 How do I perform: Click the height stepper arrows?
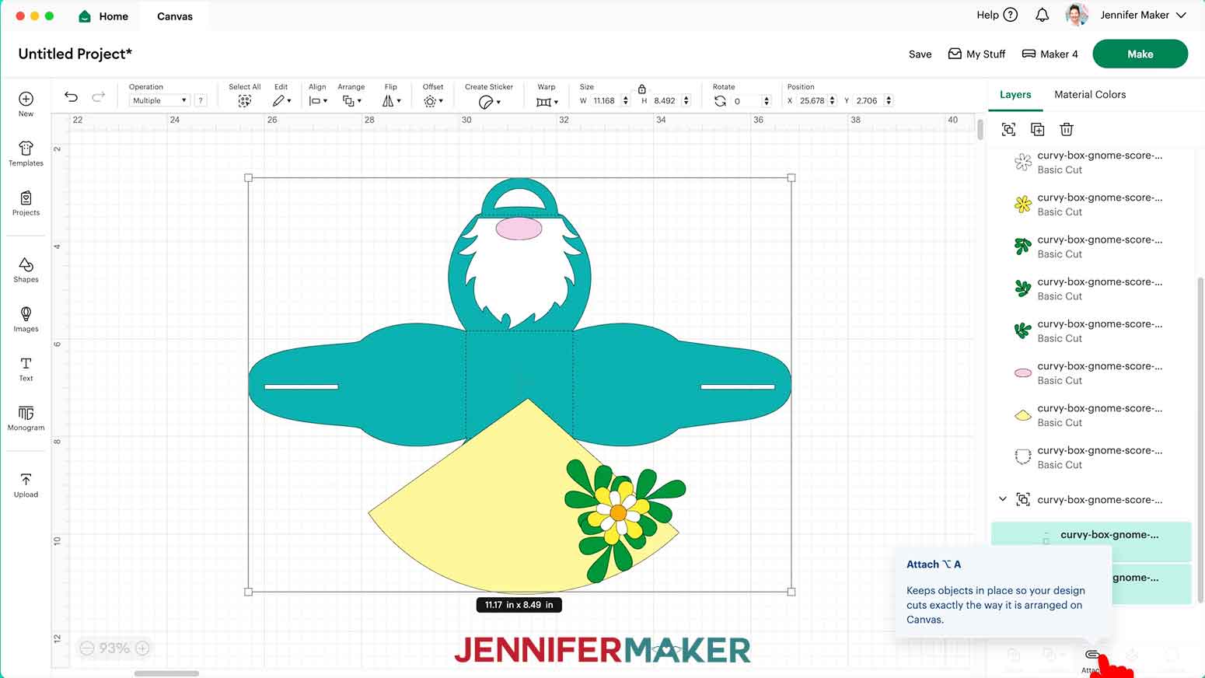686,100
